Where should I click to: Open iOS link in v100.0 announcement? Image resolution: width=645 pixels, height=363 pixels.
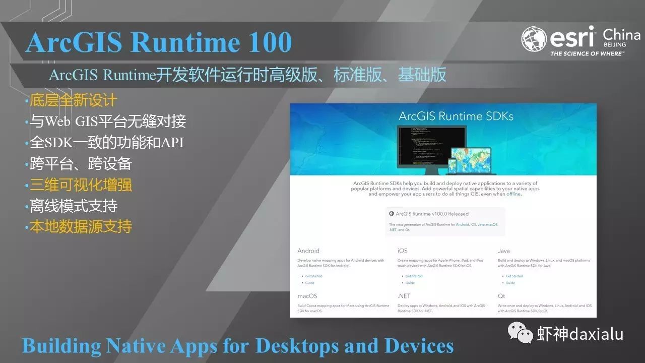point(474,224)
